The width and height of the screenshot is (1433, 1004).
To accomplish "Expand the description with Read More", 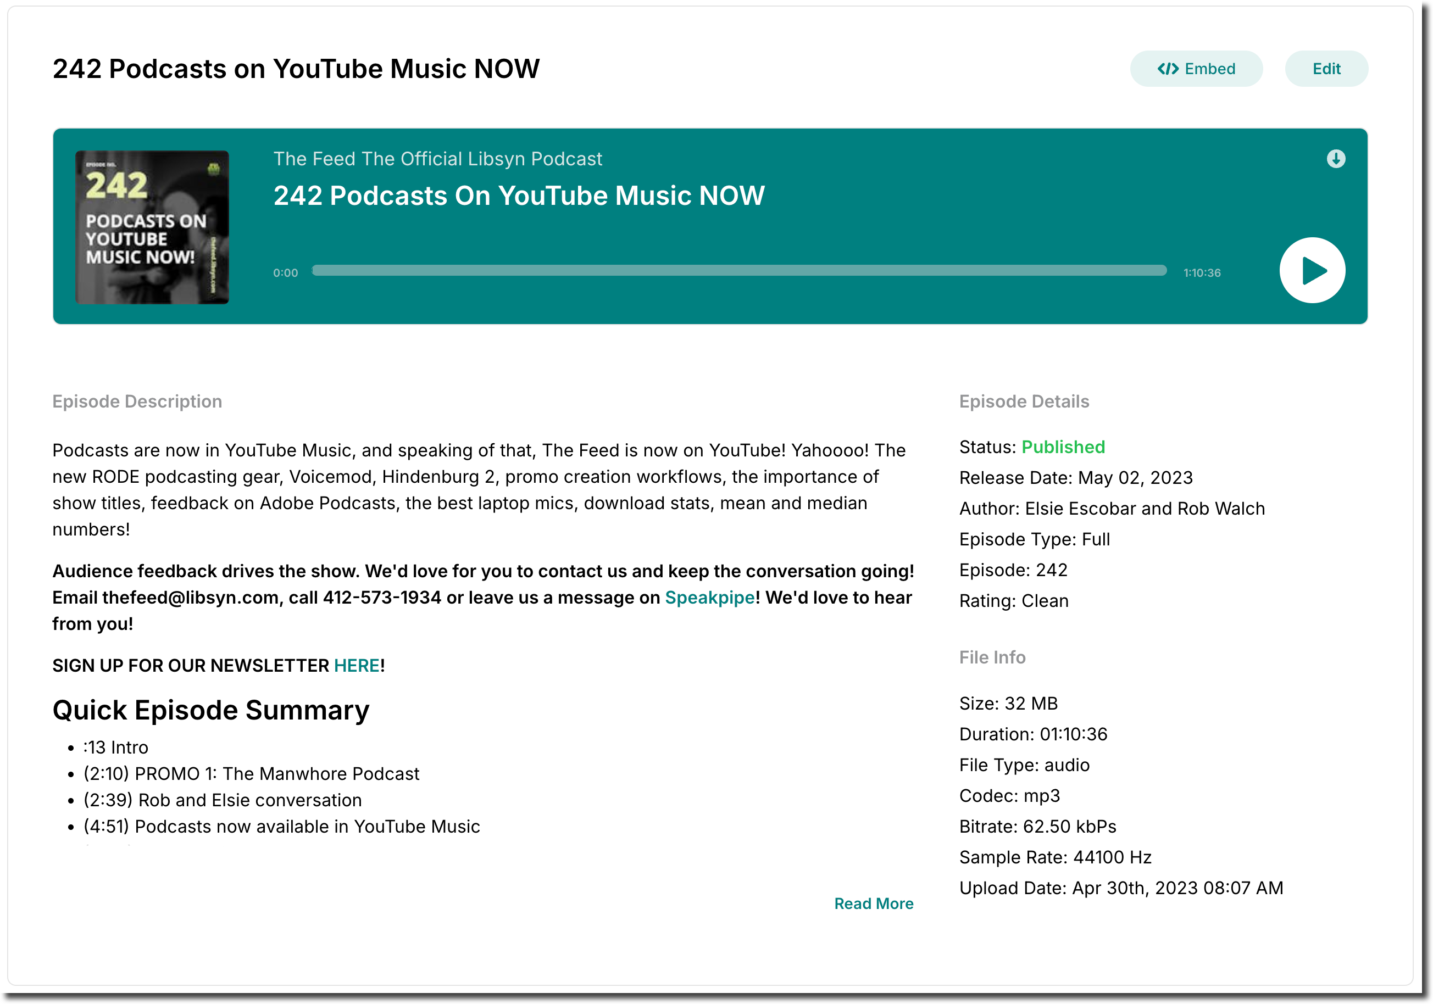I will pos(873,903).
